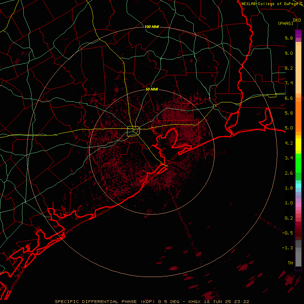
Task: Click the 9.8 value on color scale
Action: pos(289,38)
